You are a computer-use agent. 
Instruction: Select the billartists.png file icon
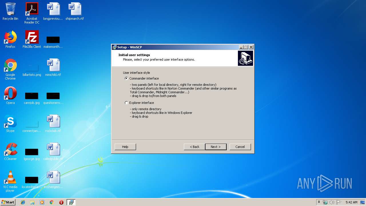pyautogui.click(x=32, y=70)
